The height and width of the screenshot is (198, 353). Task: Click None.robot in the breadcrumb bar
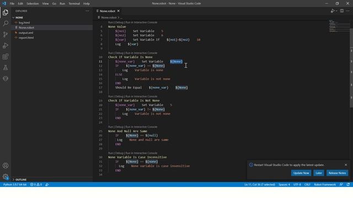[109, 17]
